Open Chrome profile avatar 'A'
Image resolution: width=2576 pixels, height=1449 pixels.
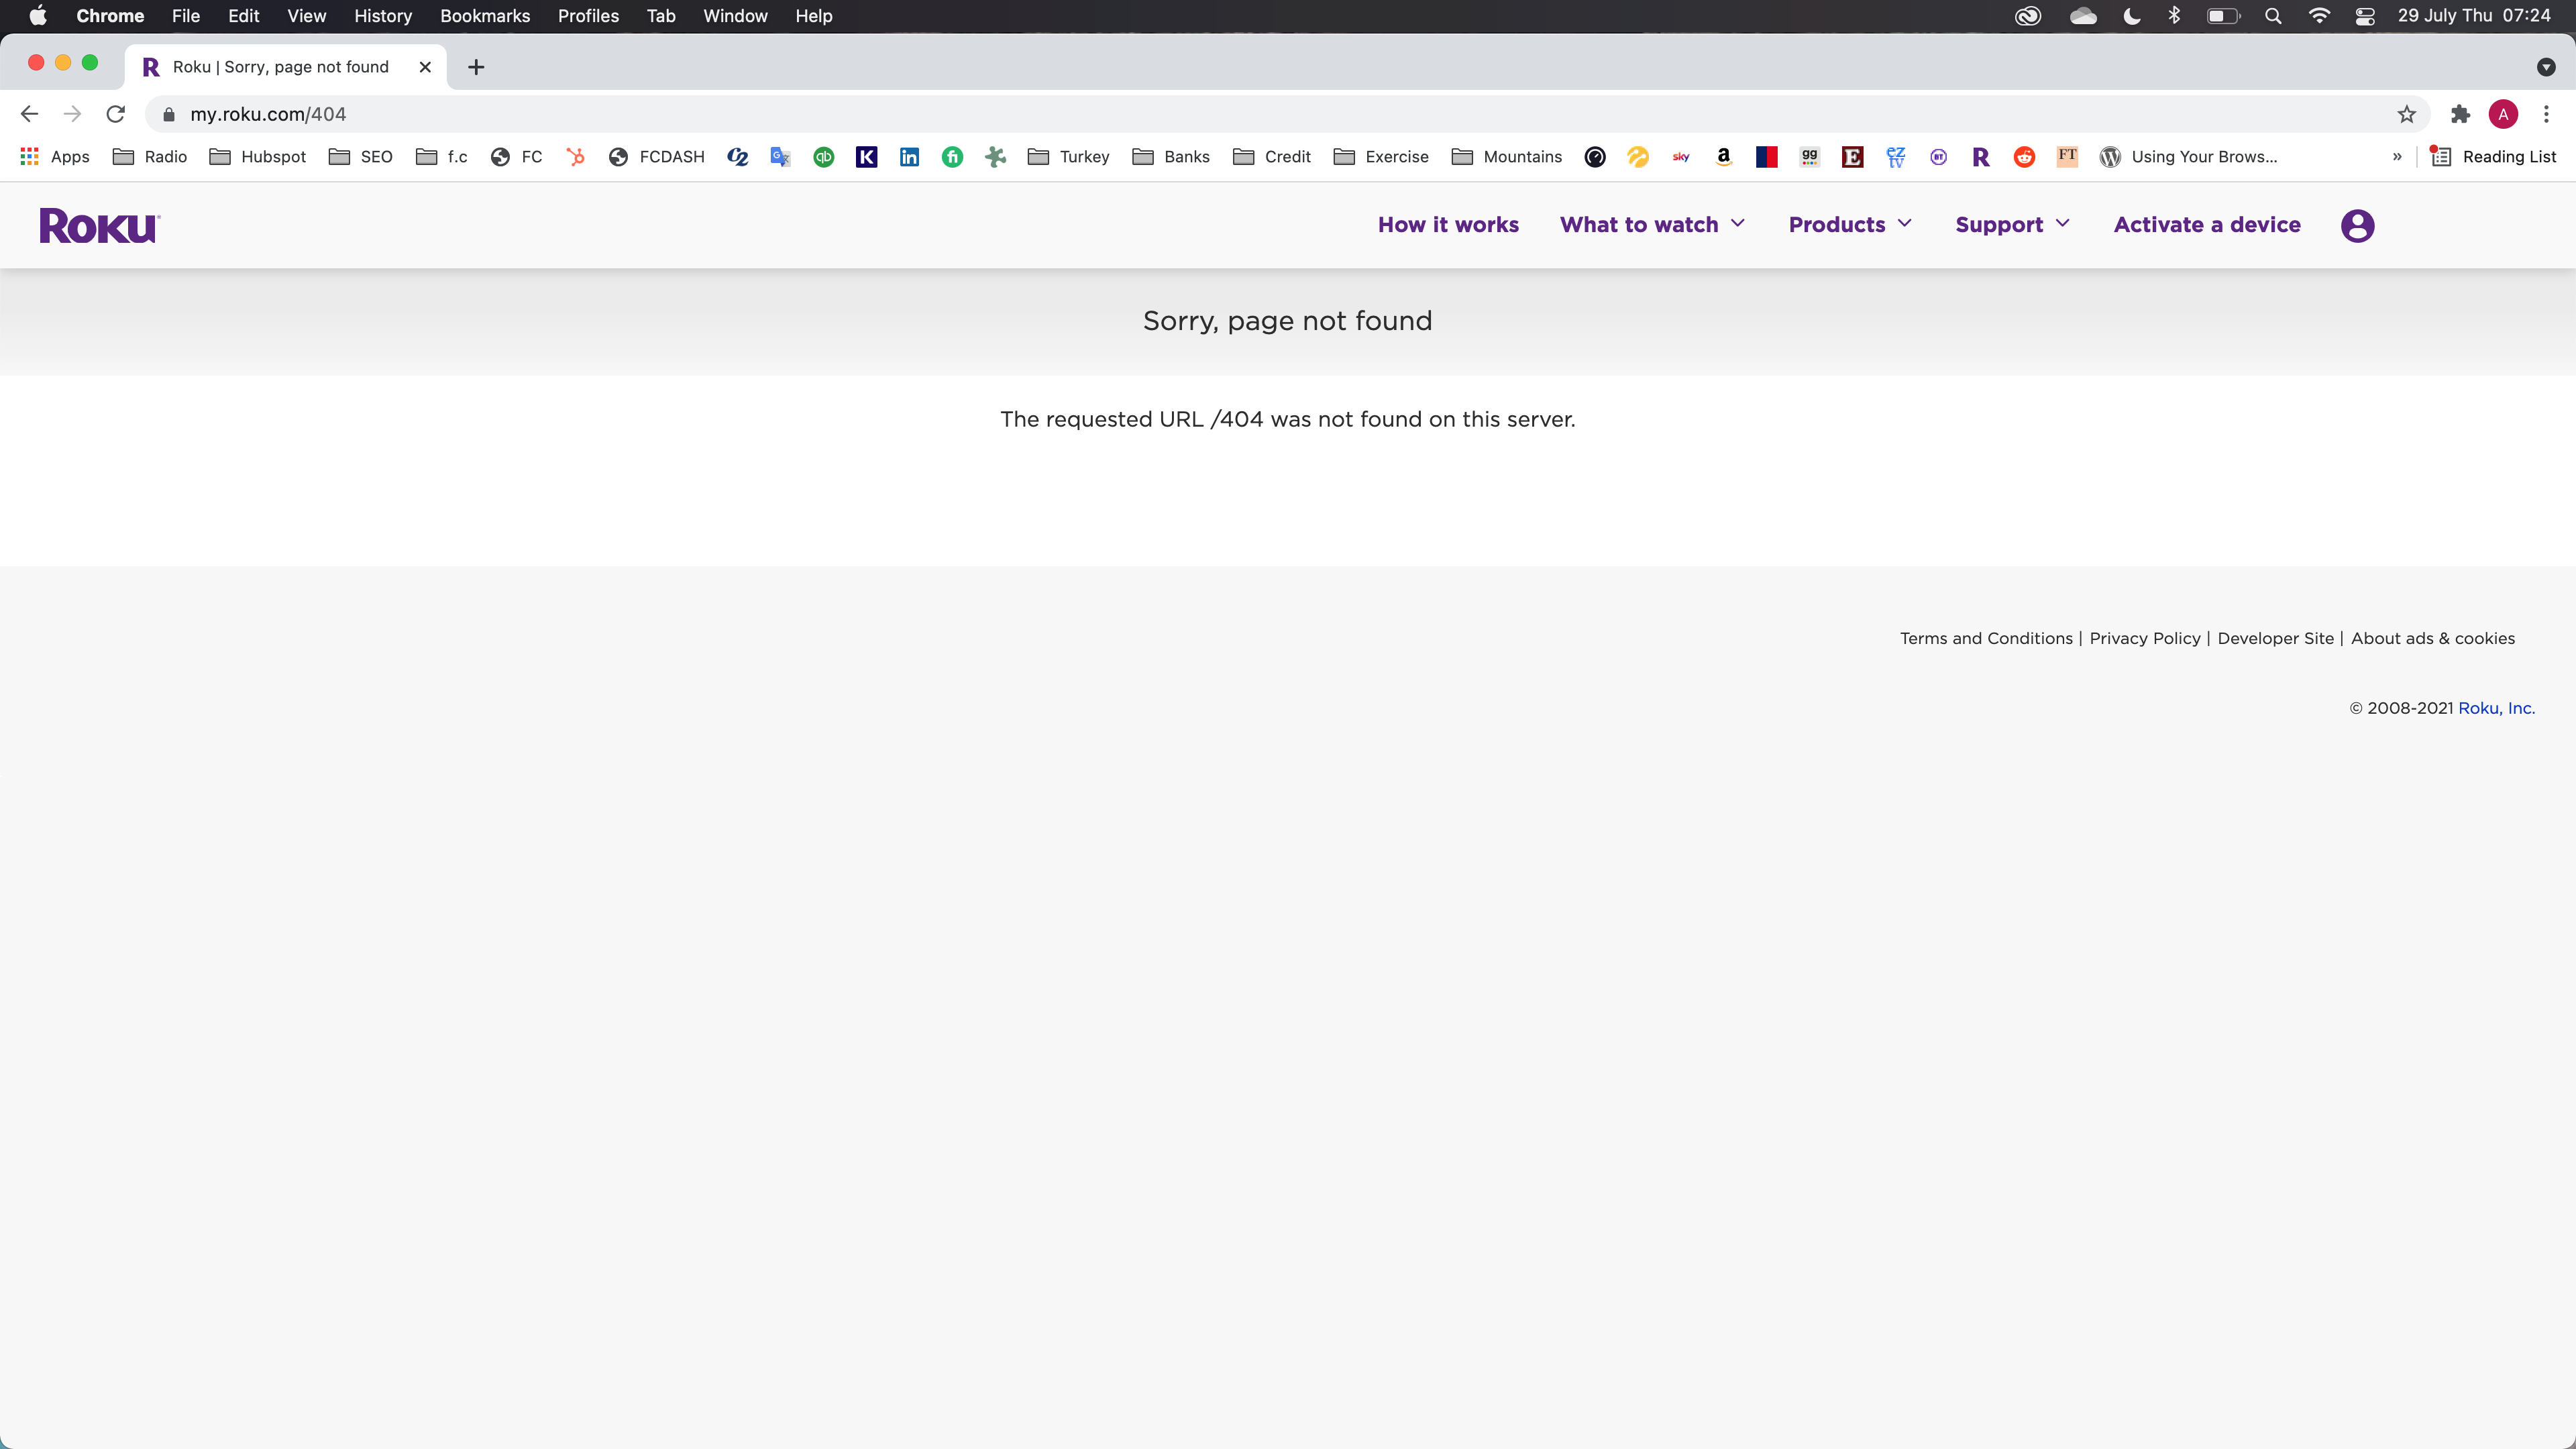[2503, 115]
